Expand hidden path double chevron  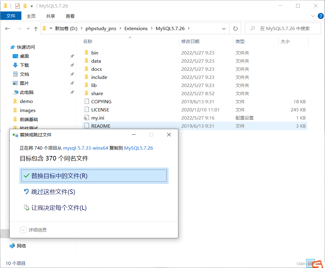tap(51, 28)
